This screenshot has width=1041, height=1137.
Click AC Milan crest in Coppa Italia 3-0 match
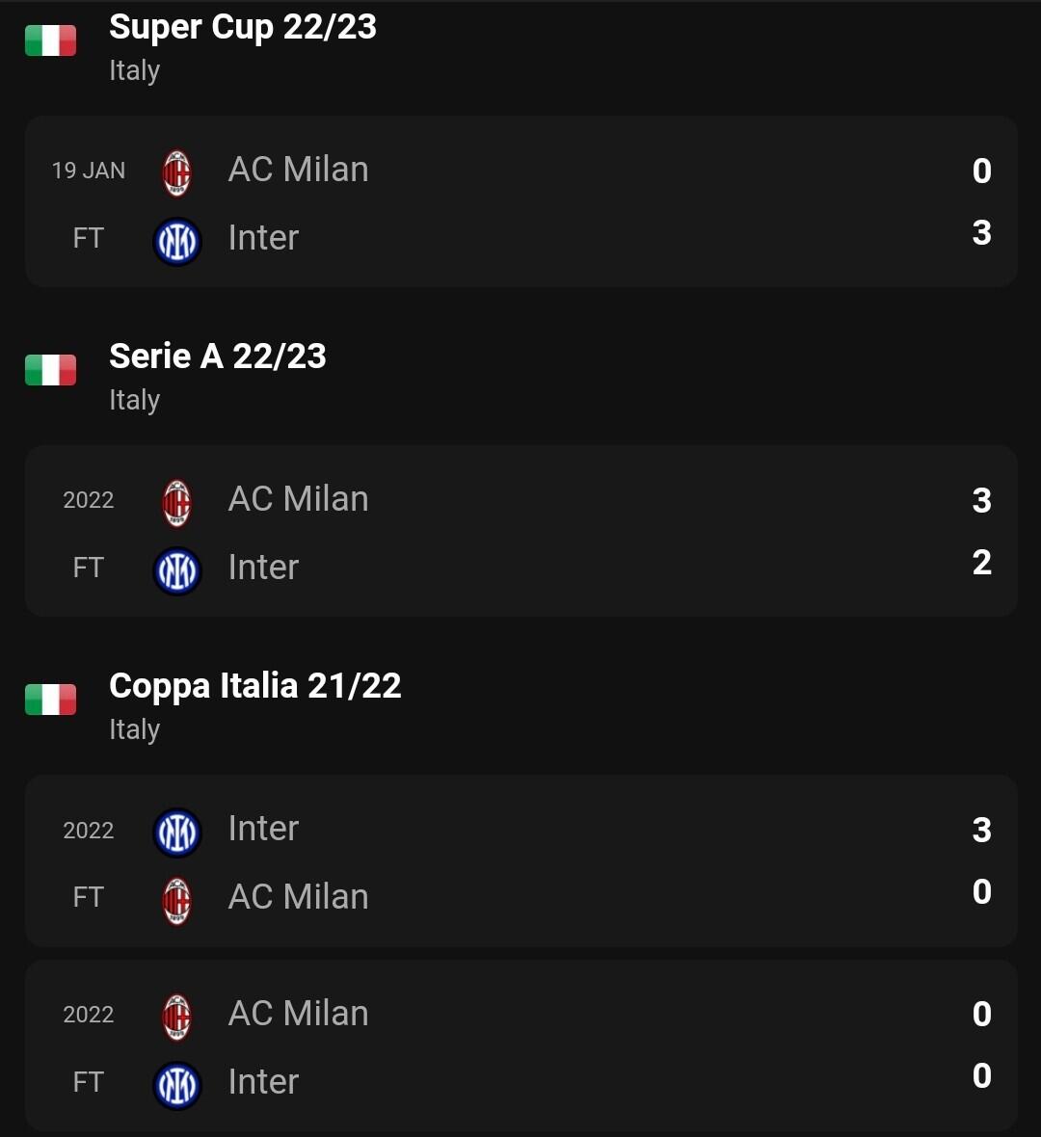tap(176, 900)
